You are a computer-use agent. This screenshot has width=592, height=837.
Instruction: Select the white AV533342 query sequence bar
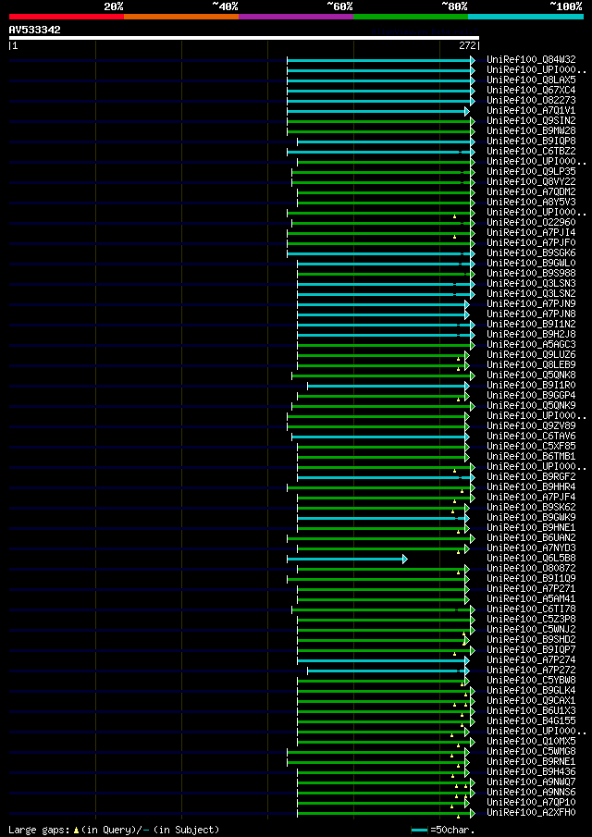tap(244, 38)
